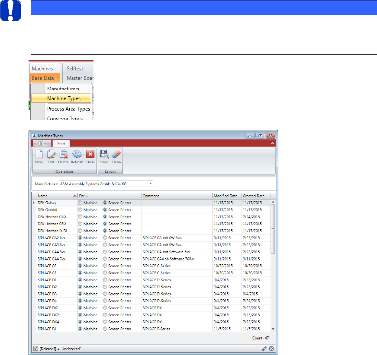Set SIPLACE CF to Screen Printer
The image size is (377, 355).
(105, 266)
